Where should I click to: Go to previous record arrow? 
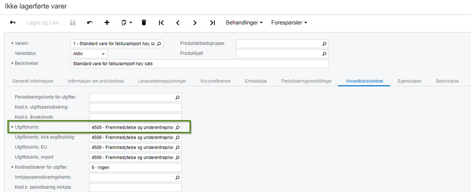178,23
